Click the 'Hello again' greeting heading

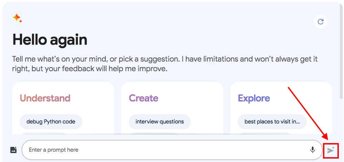[50, 40]
